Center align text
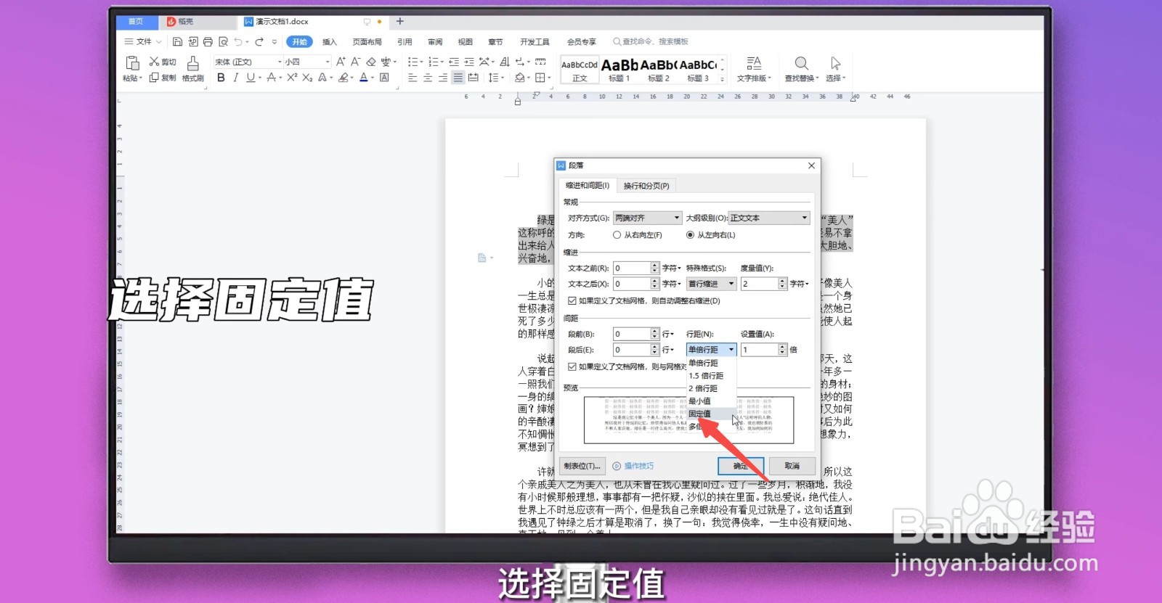This screenshot has width=1162, height=603. click(428, 78)
